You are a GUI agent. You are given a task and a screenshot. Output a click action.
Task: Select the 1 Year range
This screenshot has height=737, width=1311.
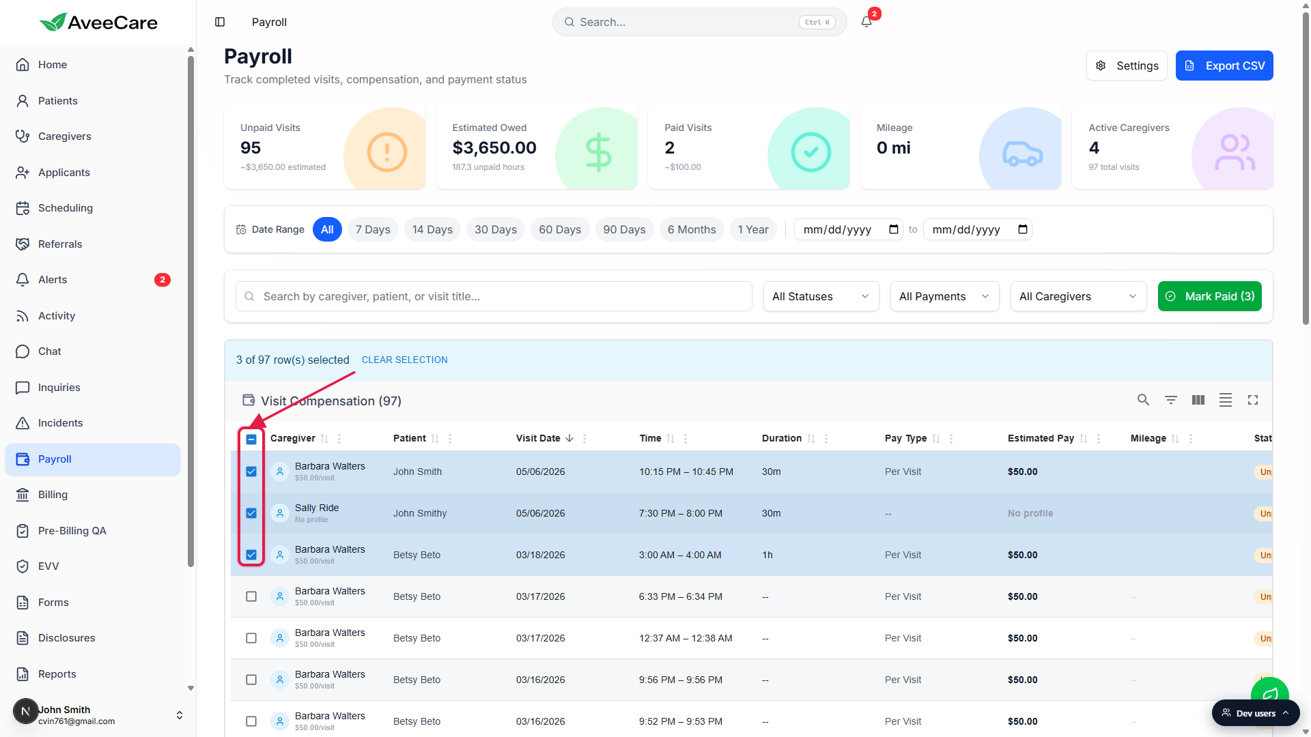pos(753,229)
